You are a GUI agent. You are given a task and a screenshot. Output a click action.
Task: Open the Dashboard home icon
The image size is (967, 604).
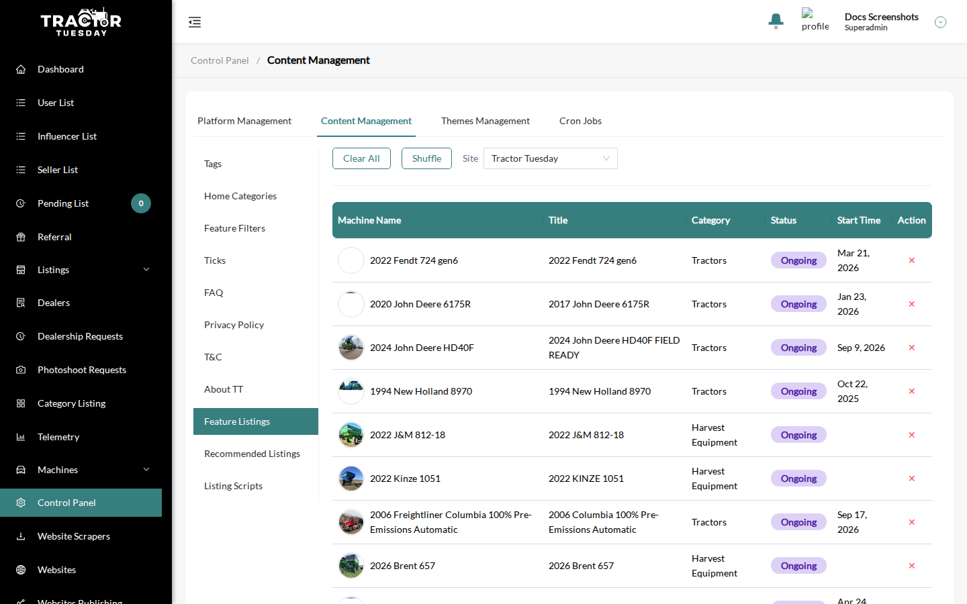21,69
